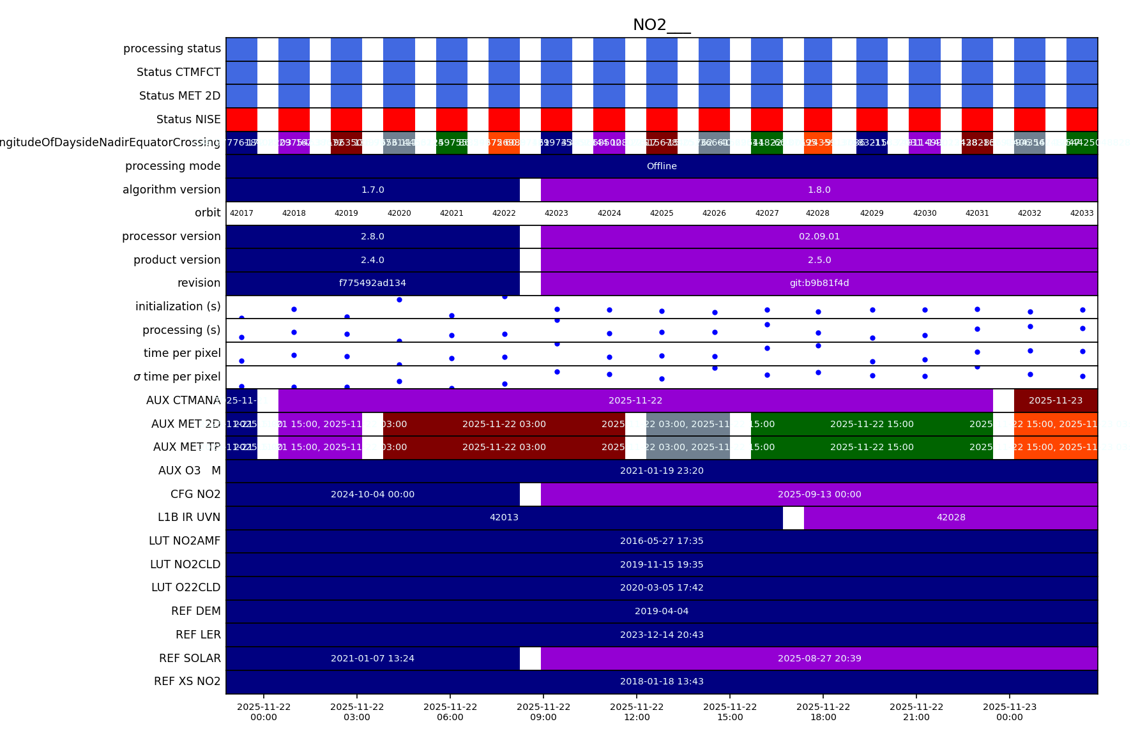Select the algorithm version 1.7.0 bar
This screenshot has height=754, width=1131.
tap(372, 190)
